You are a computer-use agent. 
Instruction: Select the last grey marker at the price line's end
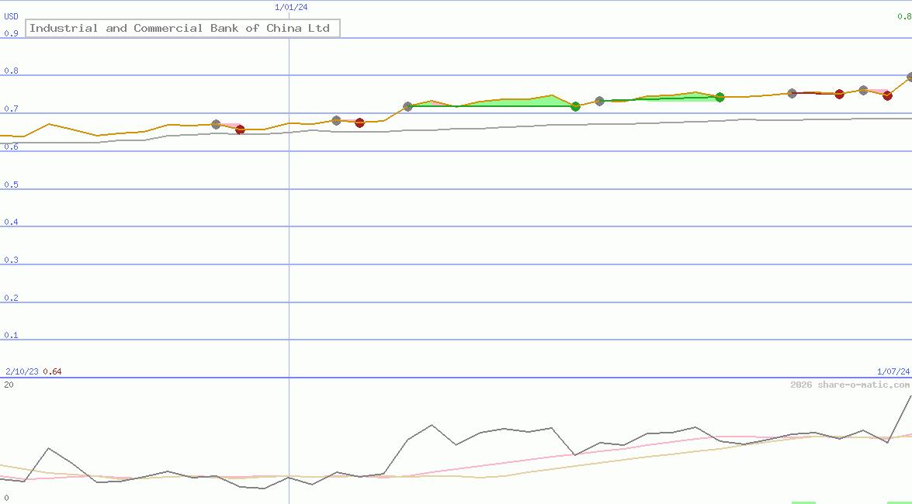910,77
